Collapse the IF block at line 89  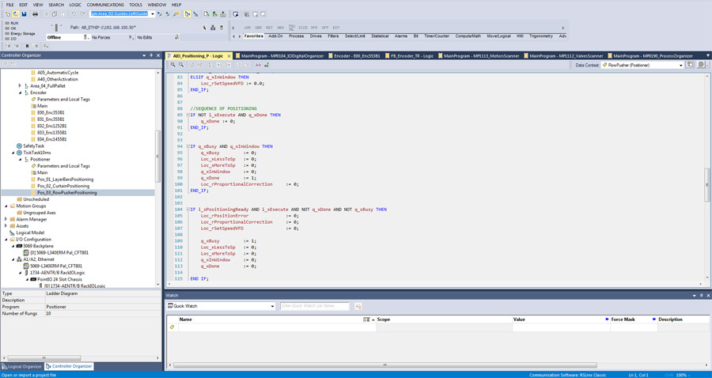pos(187,115)
